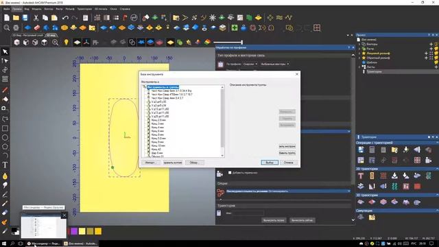Toggle visibility bulb for Растр row
Image resolution: width=439 pixels, height=247 pixels.
click(436, 49)
